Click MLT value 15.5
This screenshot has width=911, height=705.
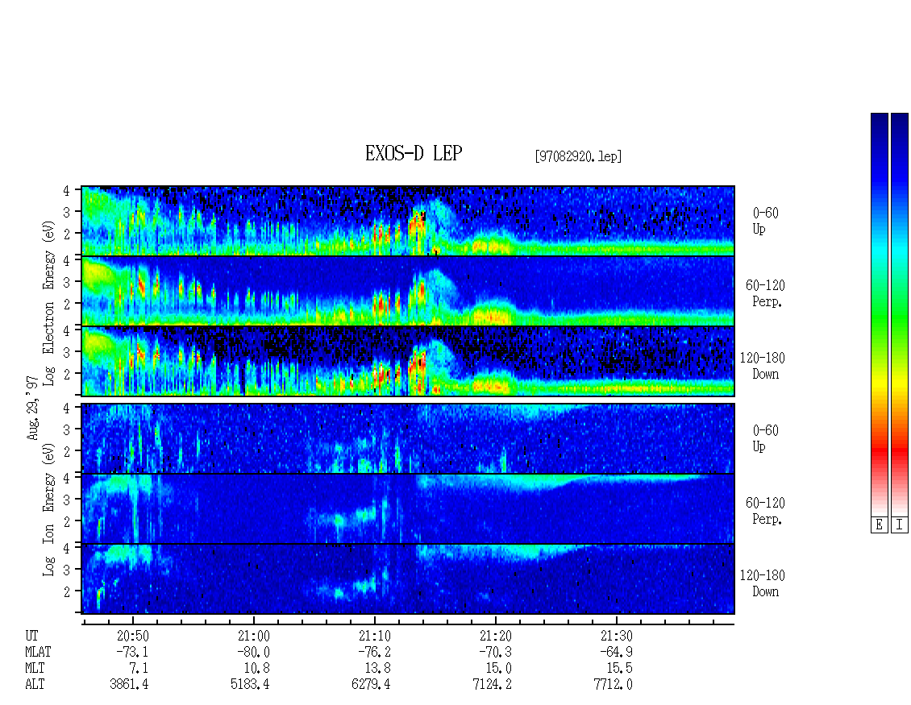[619, 669]
